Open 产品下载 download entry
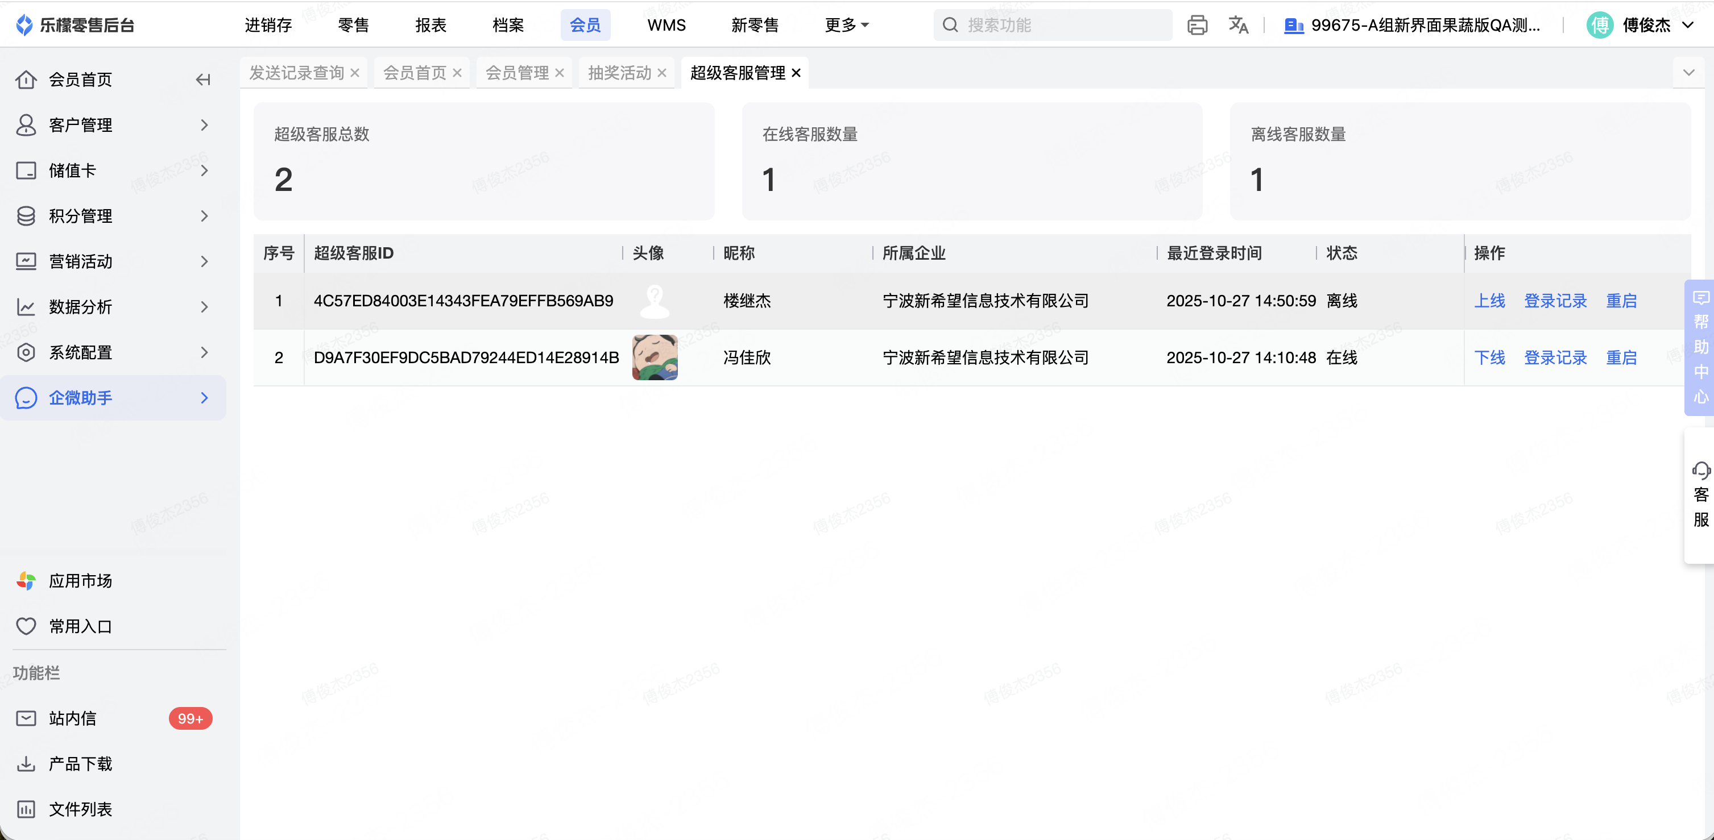 80,763
